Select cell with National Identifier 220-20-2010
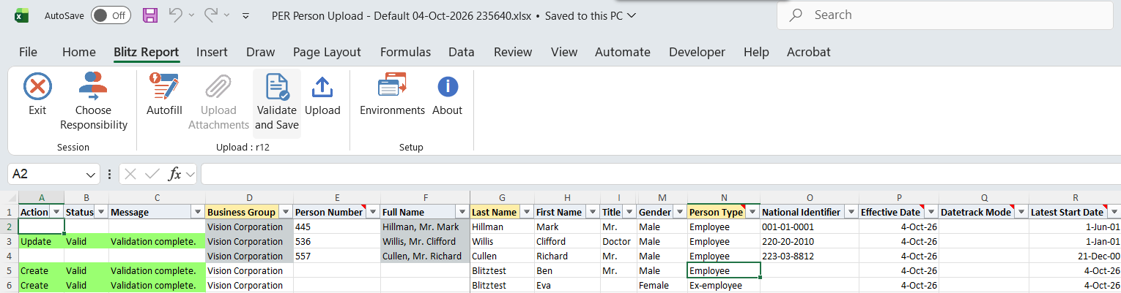 (809, 241)
